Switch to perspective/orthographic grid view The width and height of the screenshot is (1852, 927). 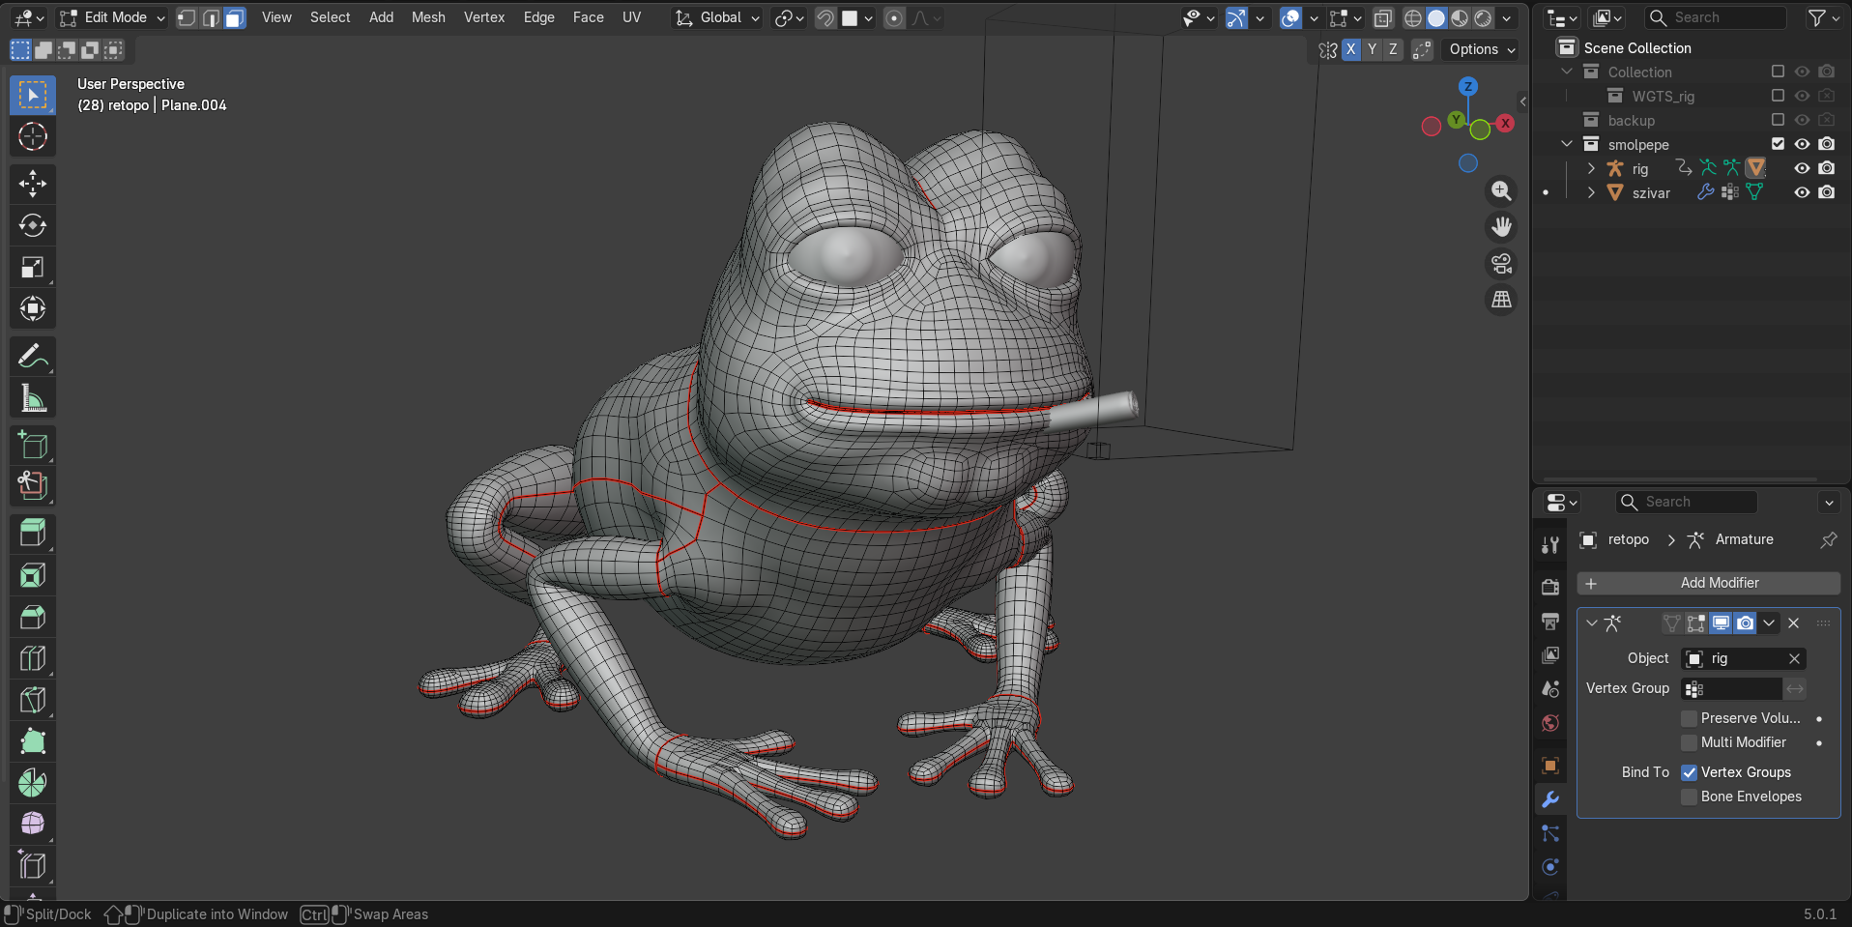[x=1501, y=301]
